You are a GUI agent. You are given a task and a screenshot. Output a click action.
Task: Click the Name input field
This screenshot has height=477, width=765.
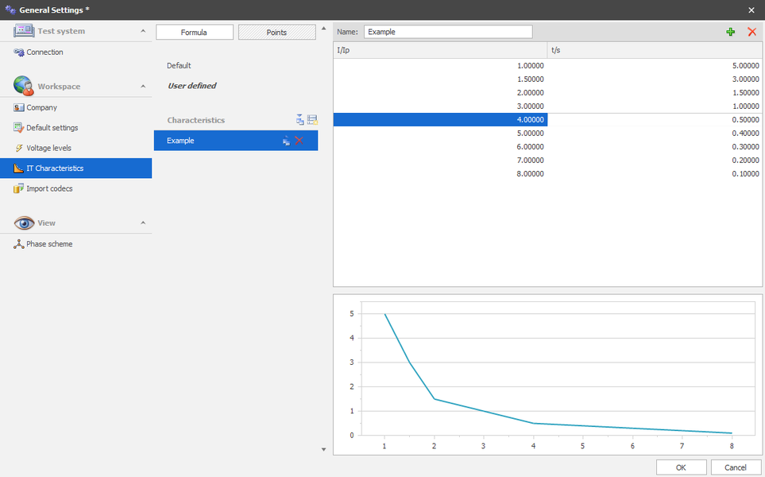(x=448, y=32)
